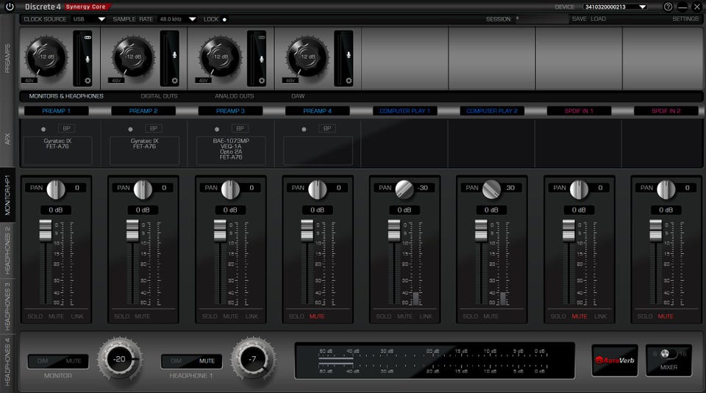Toggle the Mixer 8/16 channel switch
Screen dimensions: 706x393
(668, 354)
